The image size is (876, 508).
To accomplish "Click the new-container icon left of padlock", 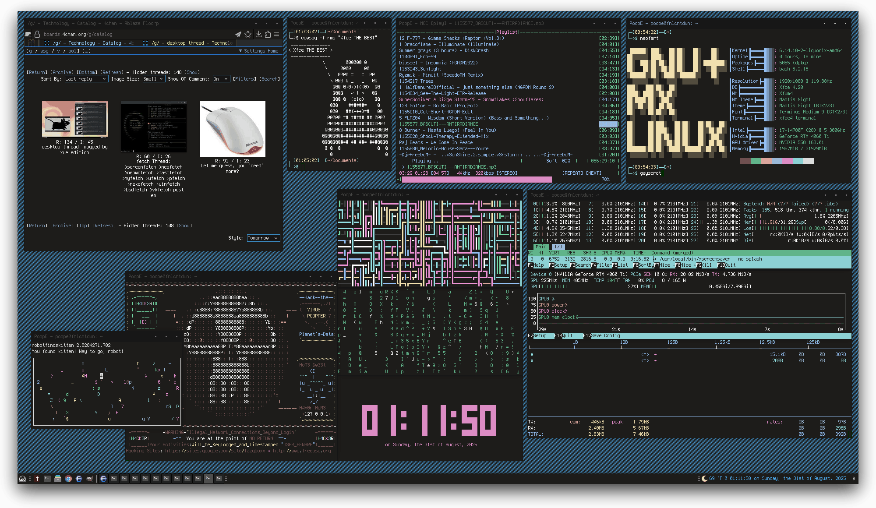I will (x=28, y=34).
